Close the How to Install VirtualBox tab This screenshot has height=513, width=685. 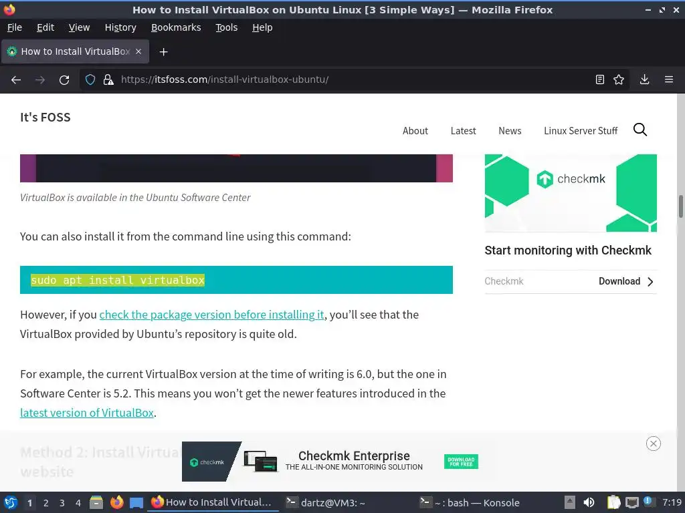[138, 51]
